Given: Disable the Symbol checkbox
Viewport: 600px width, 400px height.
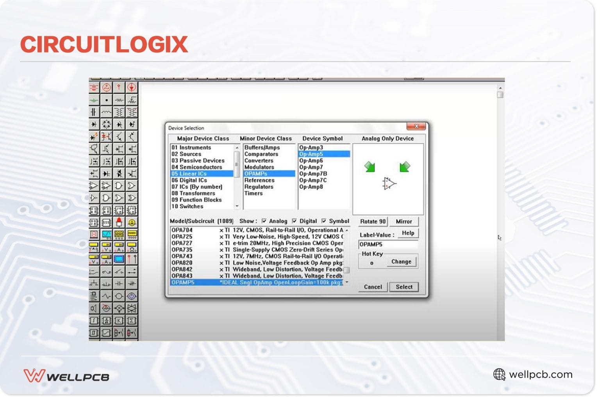Looking at the screenshot, I should point(323,221).
